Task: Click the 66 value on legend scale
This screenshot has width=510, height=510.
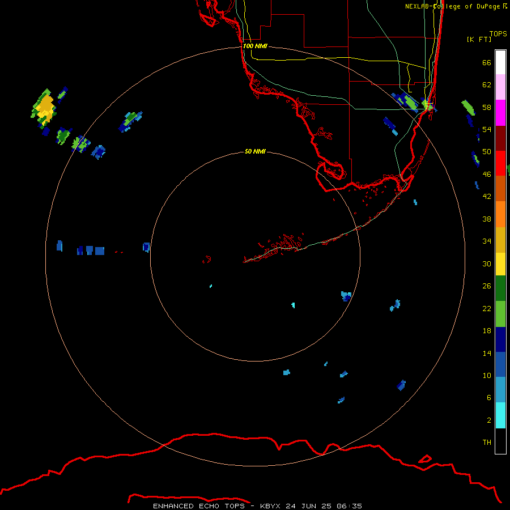Action: (x=487, y=62)
